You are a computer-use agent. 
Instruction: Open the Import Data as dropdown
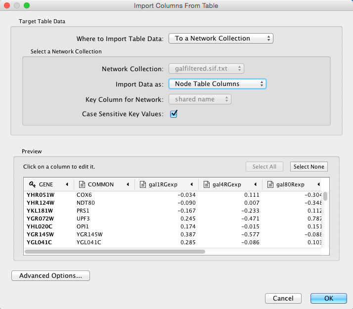click(218, 84)
